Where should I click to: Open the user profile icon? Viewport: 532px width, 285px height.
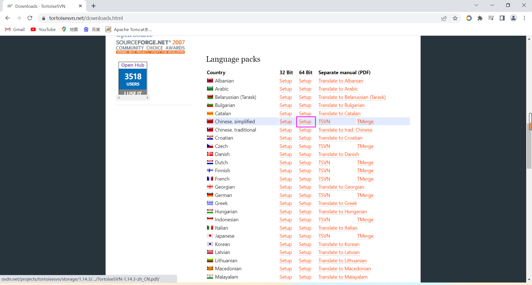tap(513, 18)
